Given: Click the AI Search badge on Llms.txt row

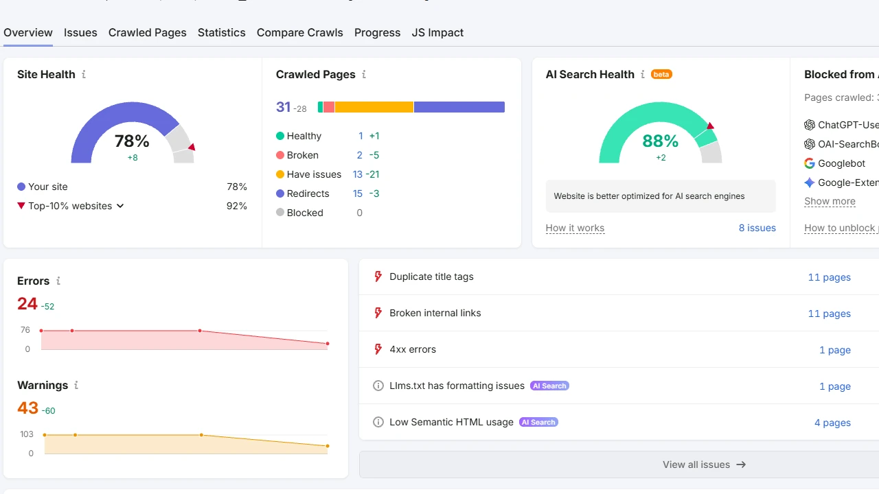Looking at the screenshot, I should click(x=550, y=386).
